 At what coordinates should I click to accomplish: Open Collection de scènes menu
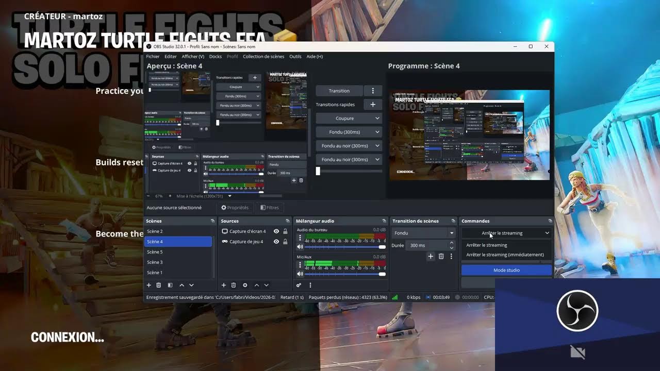263,57
